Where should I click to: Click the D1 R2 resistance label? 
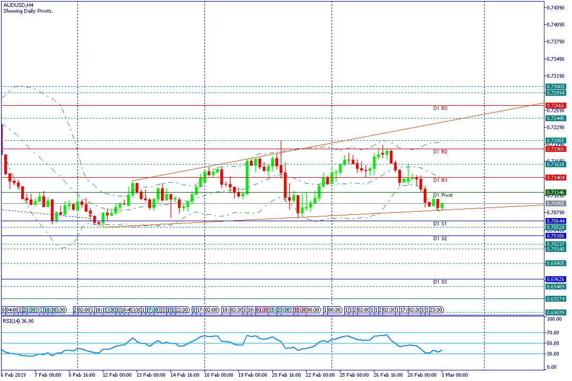[x=440, y=152]
